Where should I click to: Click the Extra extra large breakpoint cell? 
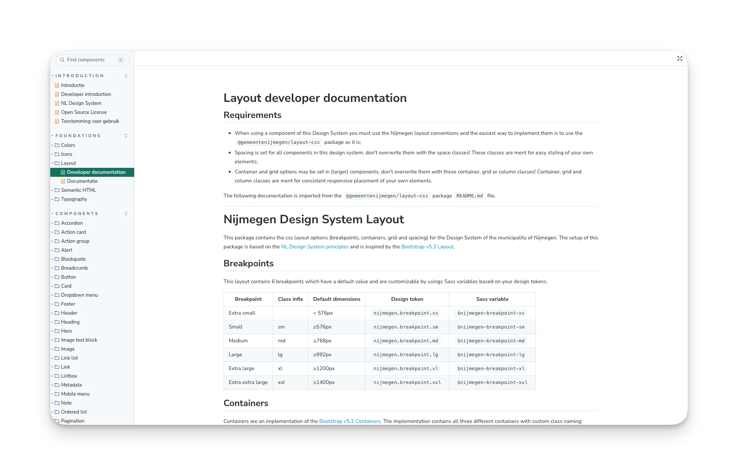click(248, 382)
